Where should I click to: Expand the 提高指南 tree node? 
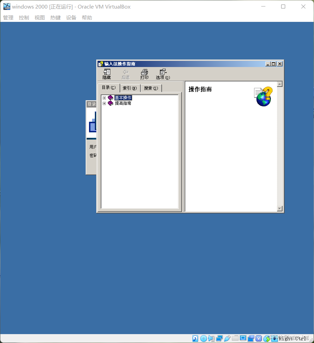(104, 103)
